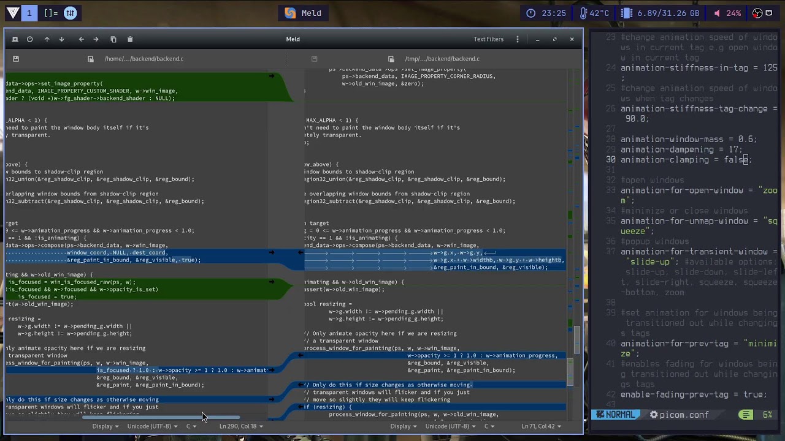Change right pane Unicode (UTF-8) encoding
Screen dimensions: 785x441
[450, 426]
